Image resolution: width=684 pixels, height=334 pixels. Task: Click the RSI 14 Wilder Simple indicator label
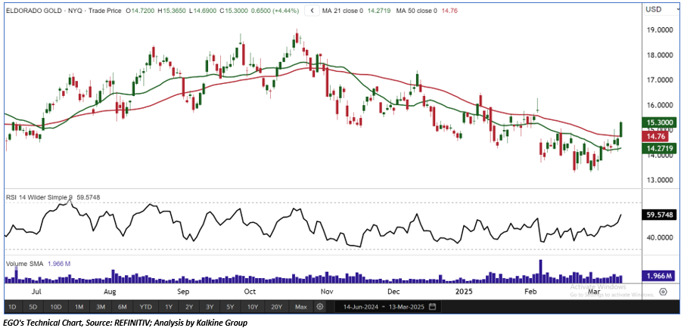click(x=39, y=197)
